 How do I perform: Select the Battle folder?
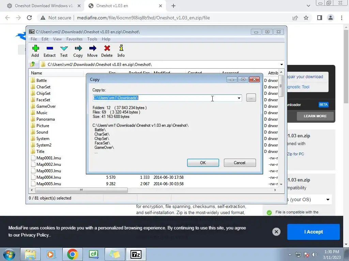(x=39, y=80)
